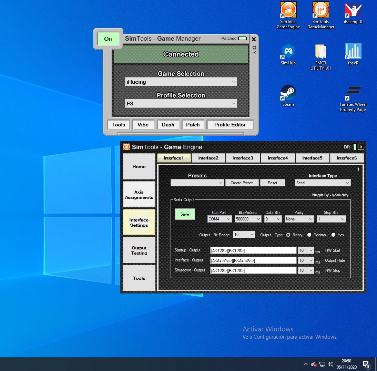Switch to the Interface2 tab
Image resolution: width=377 pixels, height=371 pixels.
tap(208, 158)
